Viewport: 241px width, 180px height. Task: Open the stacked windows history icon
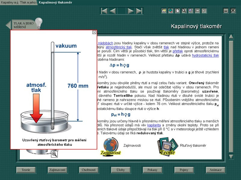(x=191, y=11)
